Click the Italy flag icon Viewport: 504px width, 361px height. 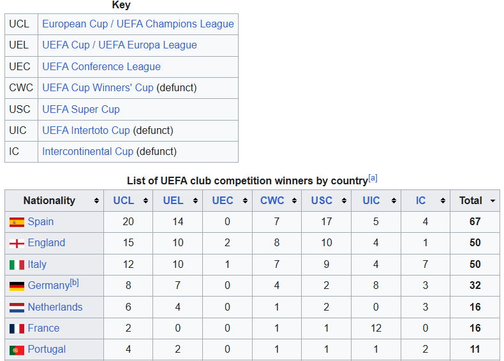(17, 265)
